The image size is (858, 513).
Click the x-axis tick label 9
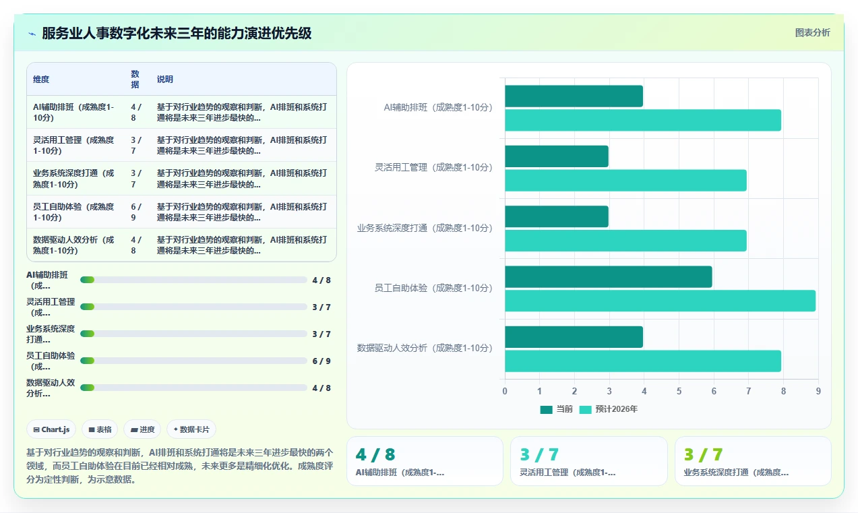tap(818, 391)
